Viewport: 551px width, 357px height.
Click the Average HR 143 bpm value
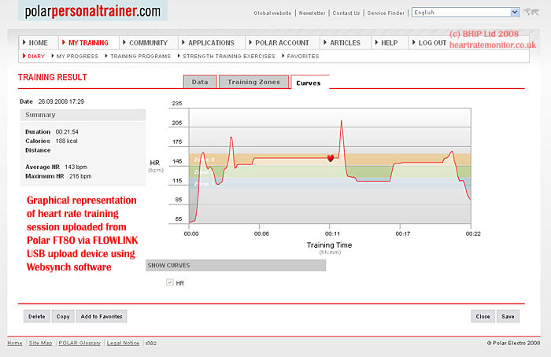pos(76,167)
